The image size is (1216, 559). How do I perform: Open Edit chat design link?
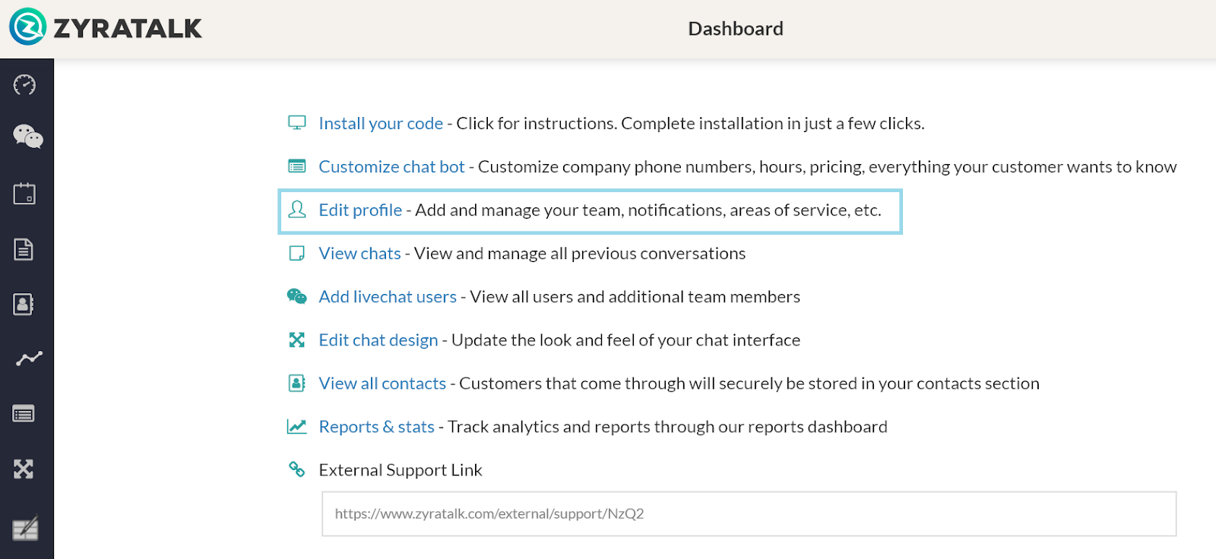tap(378, 340)
